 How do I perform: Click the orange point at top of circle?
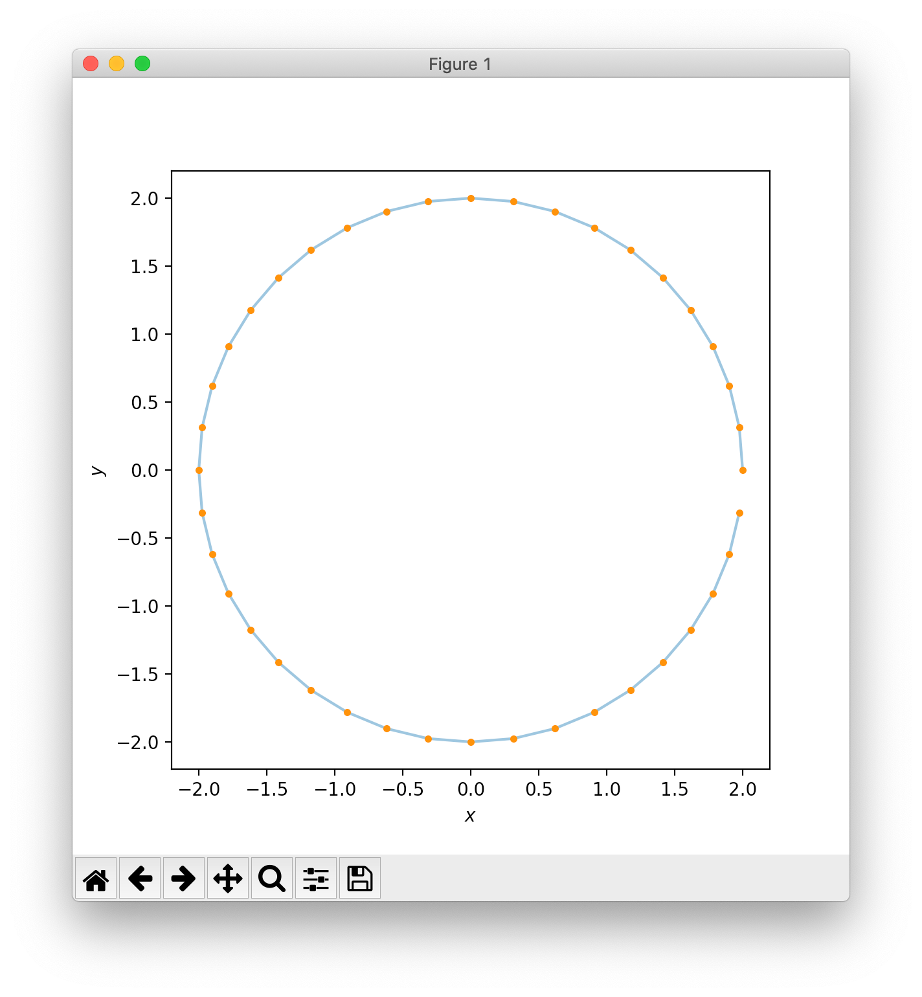pos(471,198)
